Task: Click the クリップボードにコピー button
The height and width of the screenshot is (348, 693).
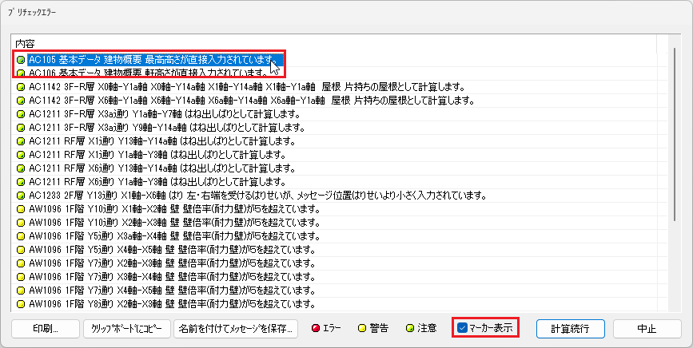Action: (126, 328)
